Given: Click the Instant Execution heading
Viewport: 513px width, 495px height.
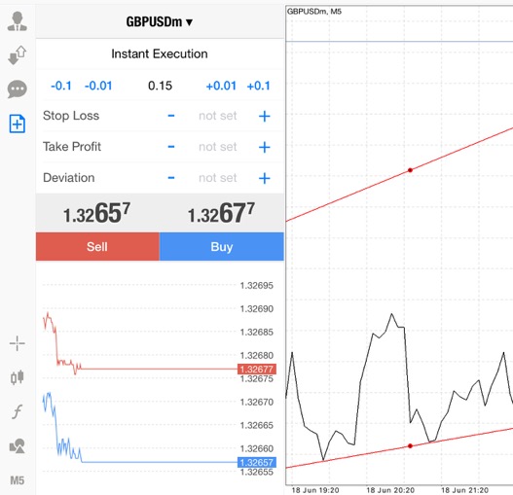Looking at the screenshot, I should (160, 53).
